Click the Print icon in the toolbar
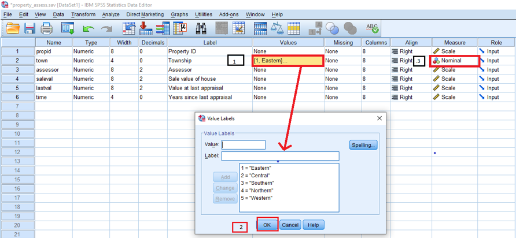This screenshot has width=516, height=238. click(47, 28)
